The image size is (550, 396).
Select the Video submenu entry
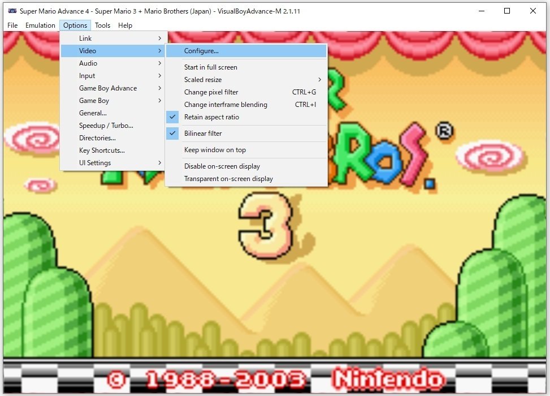pos(112,50)
